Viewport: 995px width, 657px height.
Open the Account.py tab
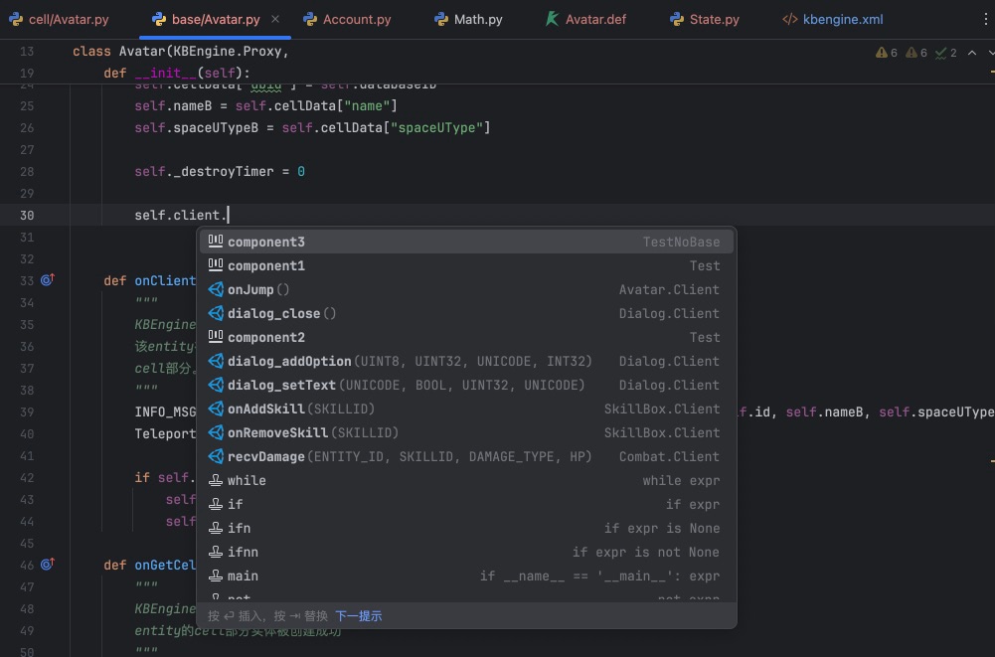click(356, 19)
